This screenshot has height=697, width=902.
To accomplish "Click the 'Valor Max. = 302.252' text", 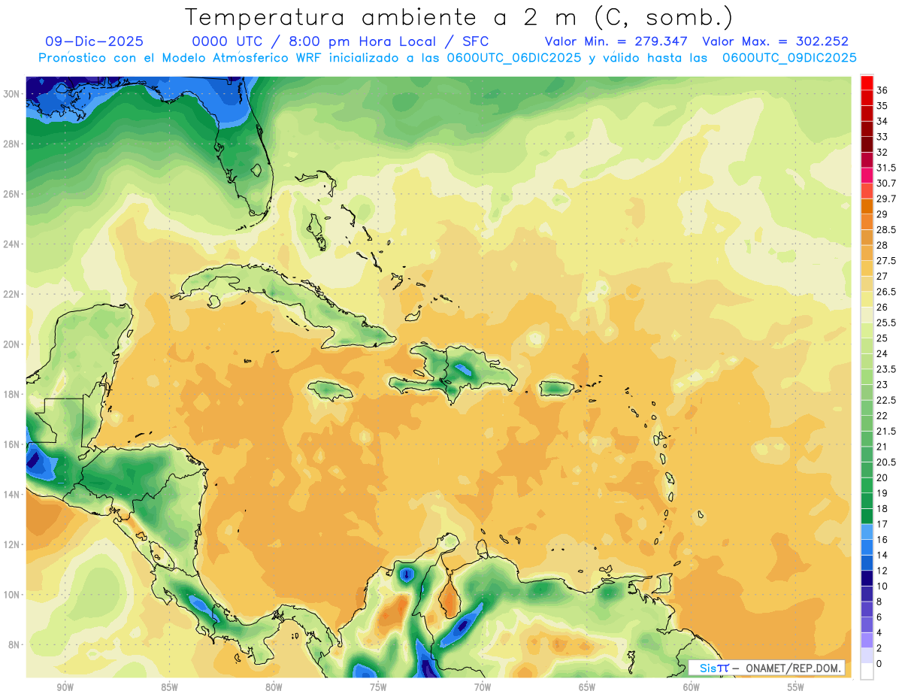I will click(x=775, y=41).
